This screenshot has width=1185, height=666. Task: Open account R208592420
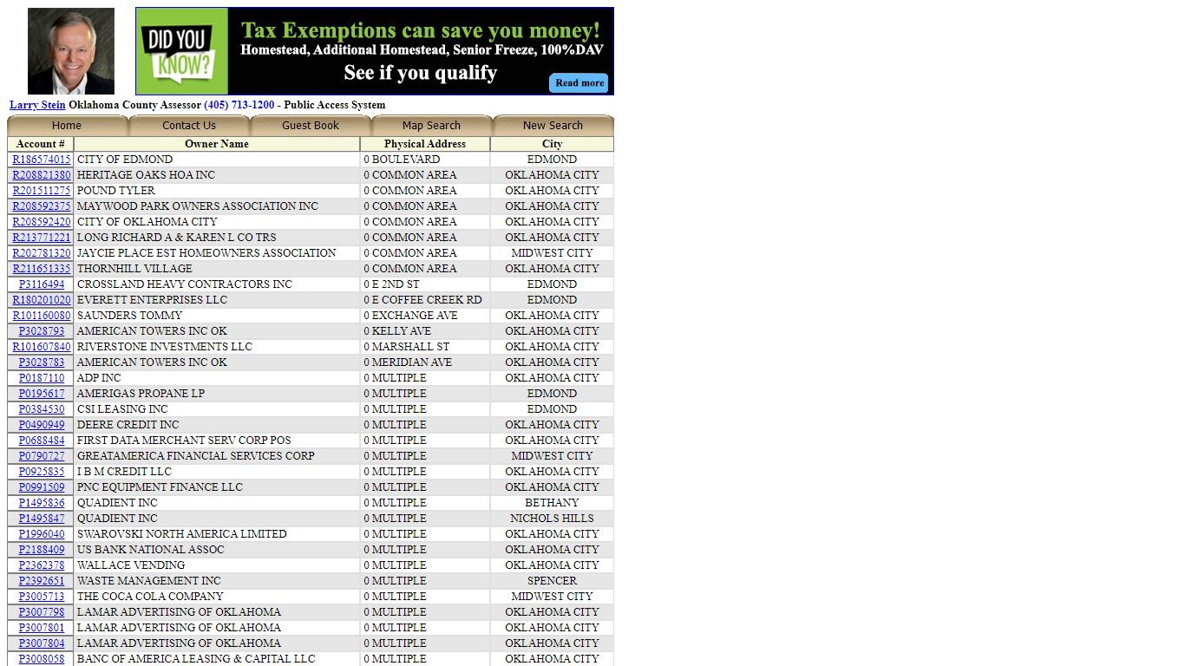pos(42,222)
